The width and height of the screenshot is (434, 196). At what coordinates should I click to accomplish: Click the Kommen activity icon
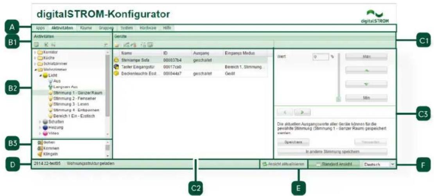[39, 148]
